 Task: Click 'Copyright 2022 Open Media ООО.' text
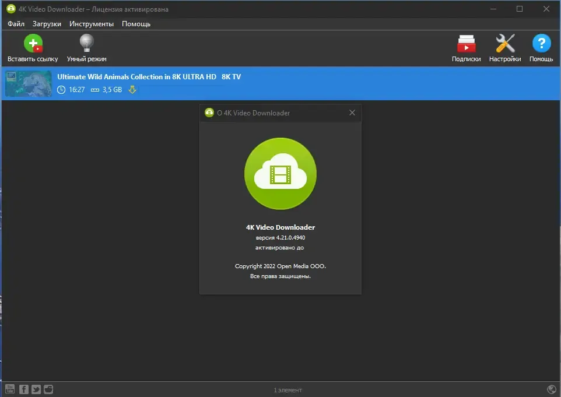[x=280, y=266]
